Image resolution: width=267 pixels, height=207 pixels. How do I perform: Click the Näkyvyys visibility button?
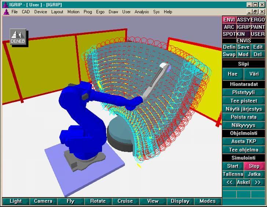[244, 126]
